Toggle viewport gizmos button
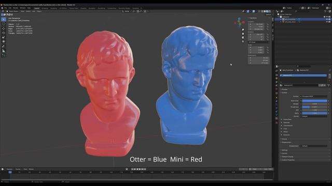Viewport: 332px width, 186px height. tap(248, 11)
